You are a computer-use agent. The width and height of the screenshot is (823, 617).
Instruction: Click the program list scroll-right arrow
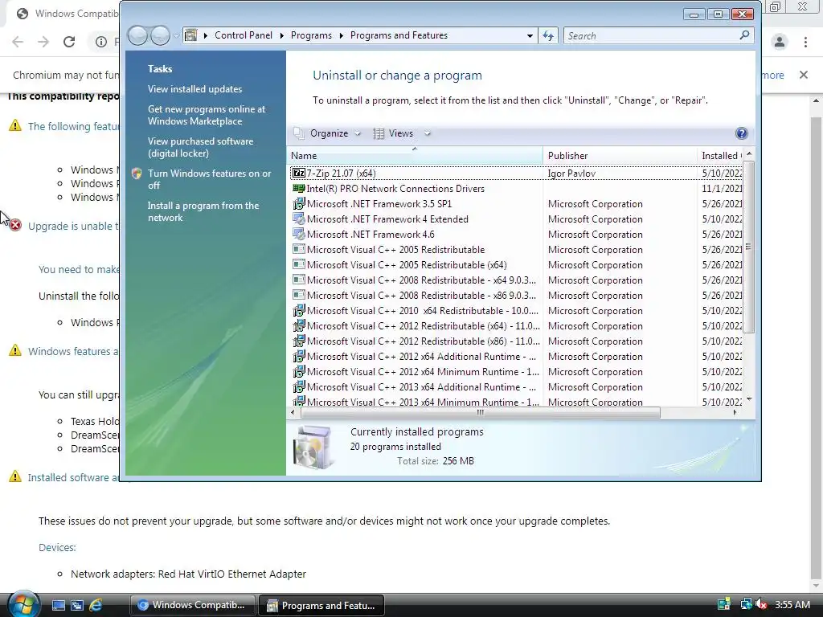tap(735, 413)
